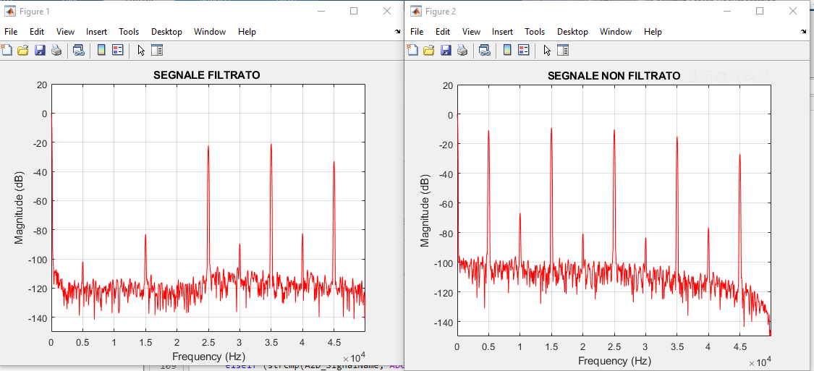Expand the Insert menu in Figure 2
The width and height of the screenshot is (814, 371).
click(x=502, y=32)
